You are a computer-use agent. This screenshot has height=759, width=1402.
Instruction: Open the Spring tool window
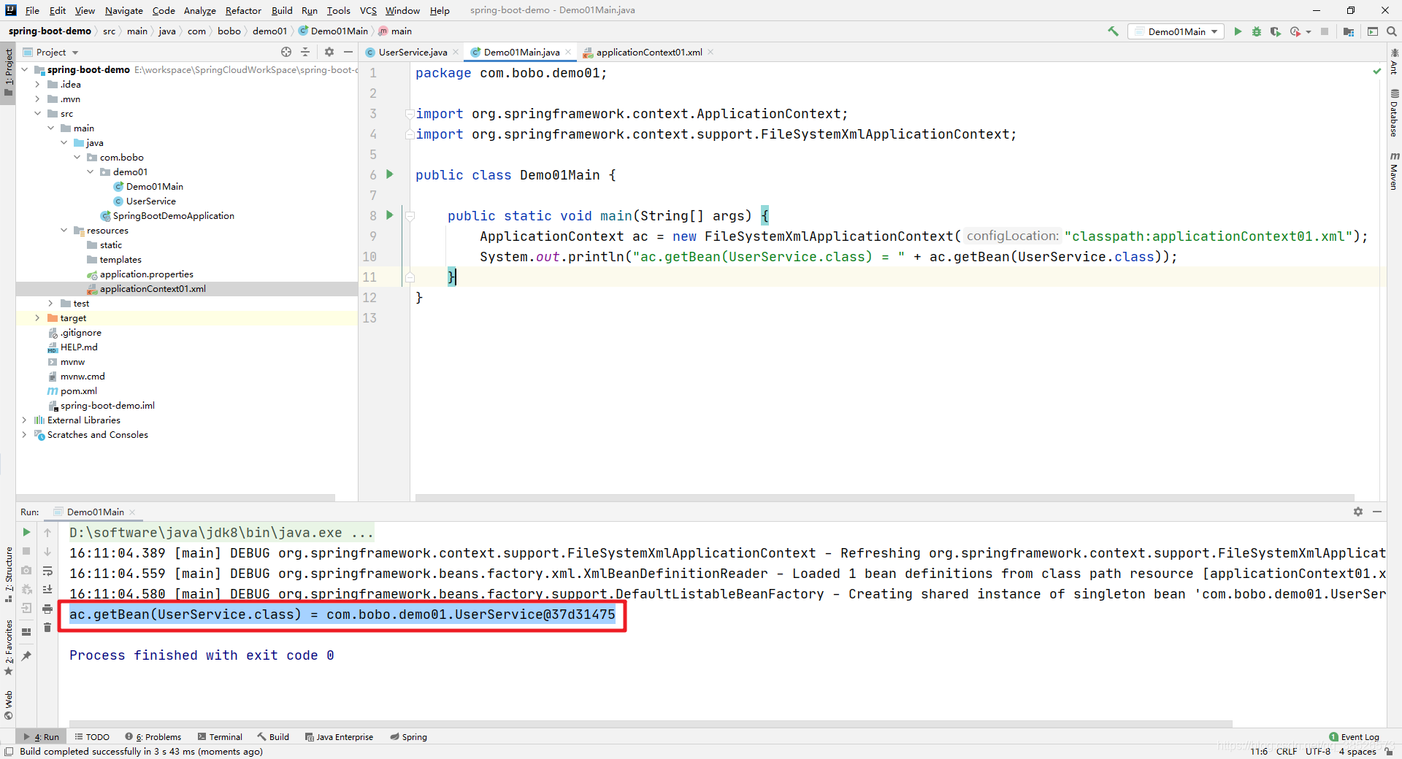(x=409, y=736)
